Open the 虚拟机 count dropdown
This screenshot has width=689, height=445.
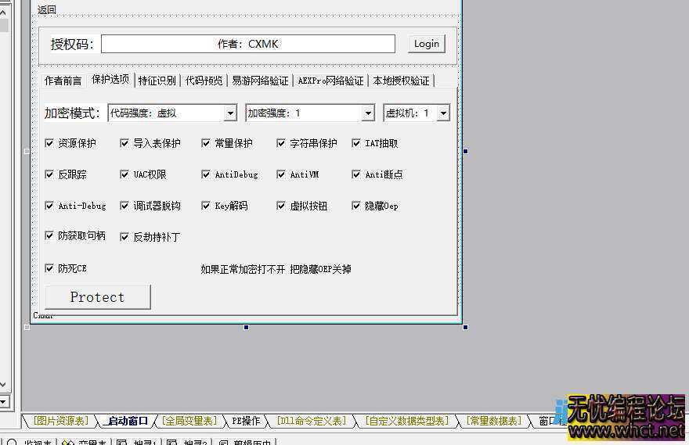[x=443, y=113]
